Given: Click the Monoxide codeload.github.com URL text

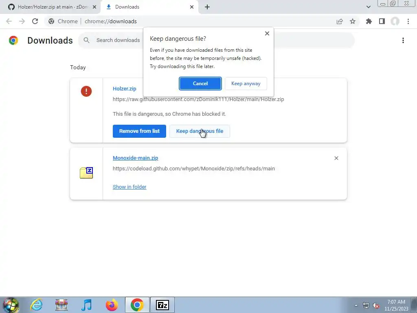Looking at the screenshot, I should pos(194,168).
